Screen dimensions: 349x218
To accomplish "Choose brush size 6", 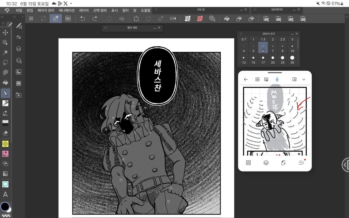I will (x=263, y=48).
